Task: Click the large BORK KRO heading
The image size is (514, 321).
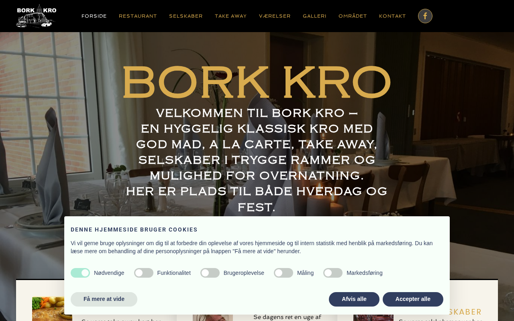Action: [x=257, y=82]
